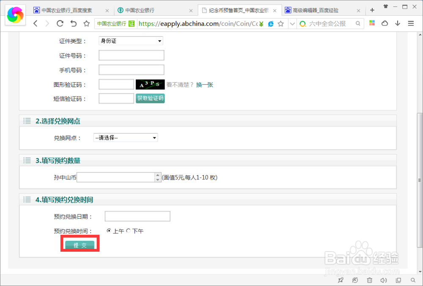Click the pin icon in status bar
This screenshot has width=423, height=286.
(x=341, y=280)
